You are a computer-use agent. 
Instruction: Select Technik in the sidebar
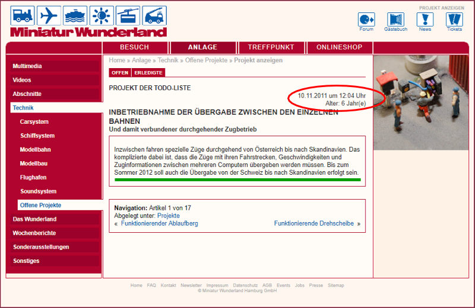coord(56,108)
